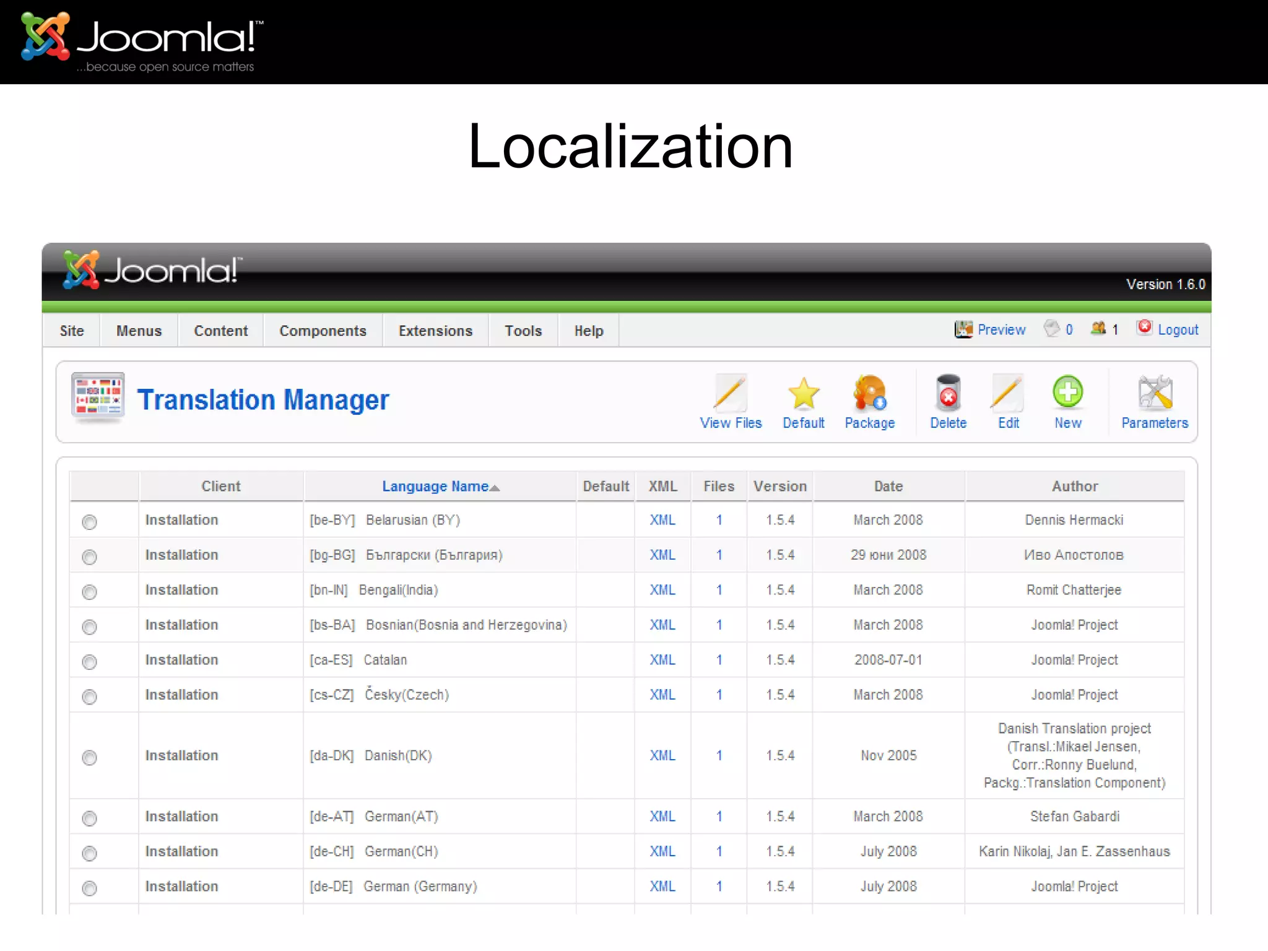Select the Belarusian (BY) radio button
The width and height of the screenshot is (1268, 951).
[90, 522]
